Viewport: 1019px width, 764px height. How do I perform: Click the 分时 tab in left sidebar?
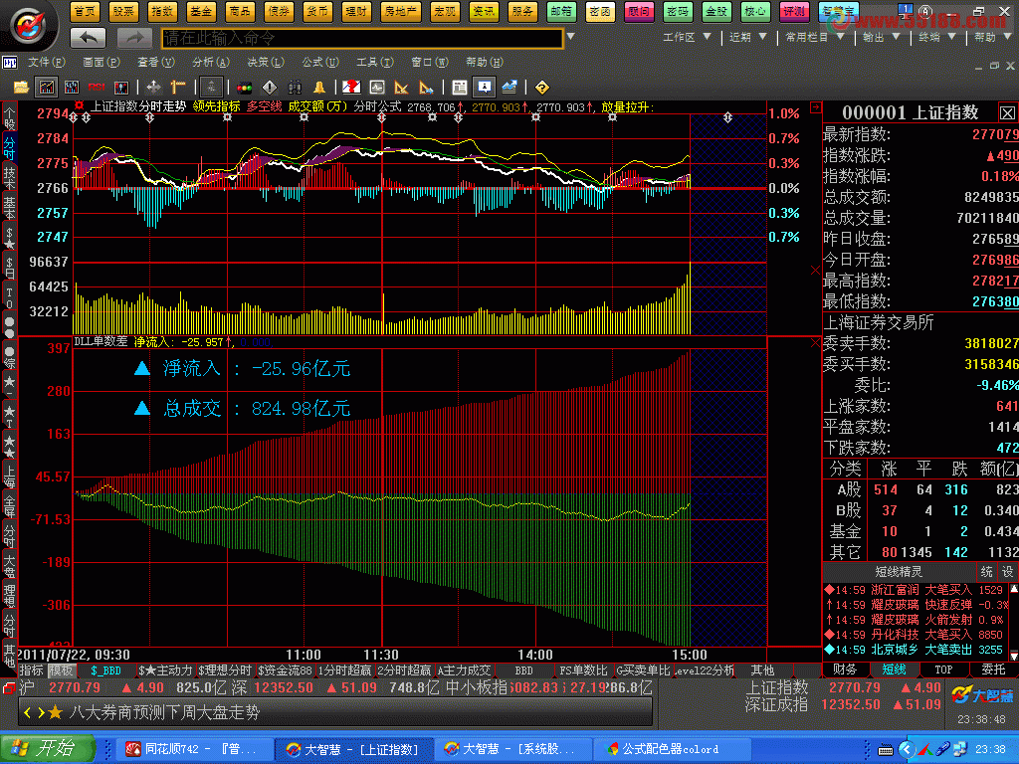(9, 148)
